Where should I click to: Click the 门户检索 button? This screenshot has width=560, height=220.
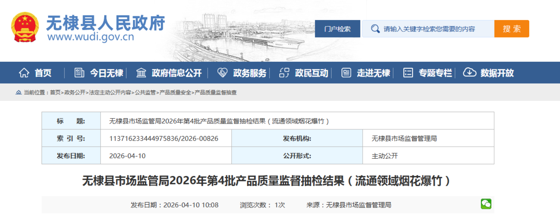pos(338,29)
